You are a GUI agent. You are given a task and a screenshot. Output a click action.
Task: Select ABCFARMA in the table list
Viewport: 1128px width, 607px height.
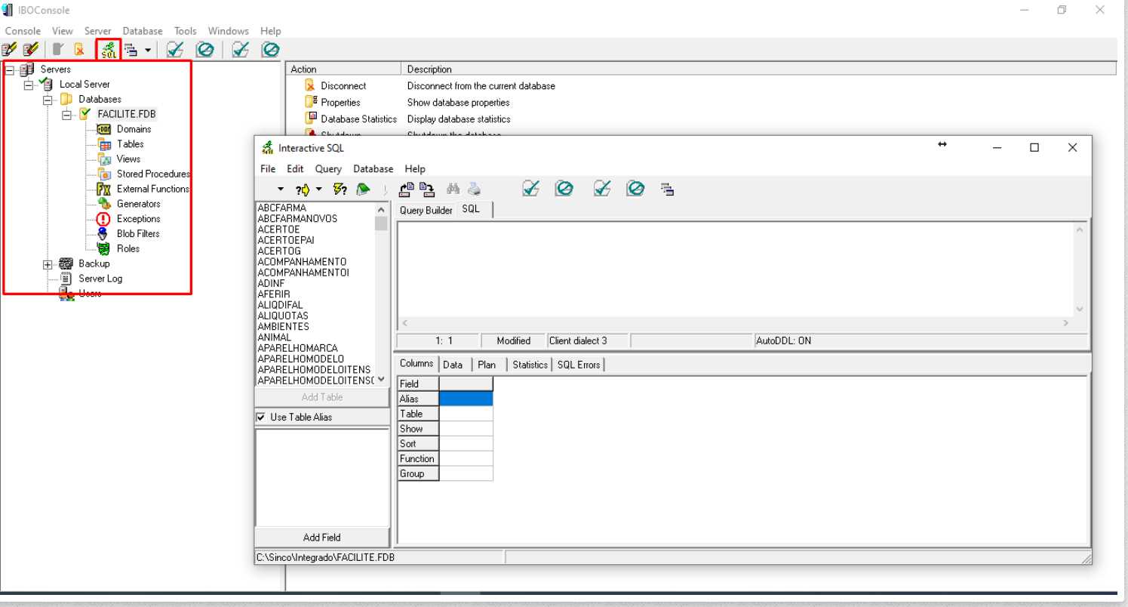point(282,208)
